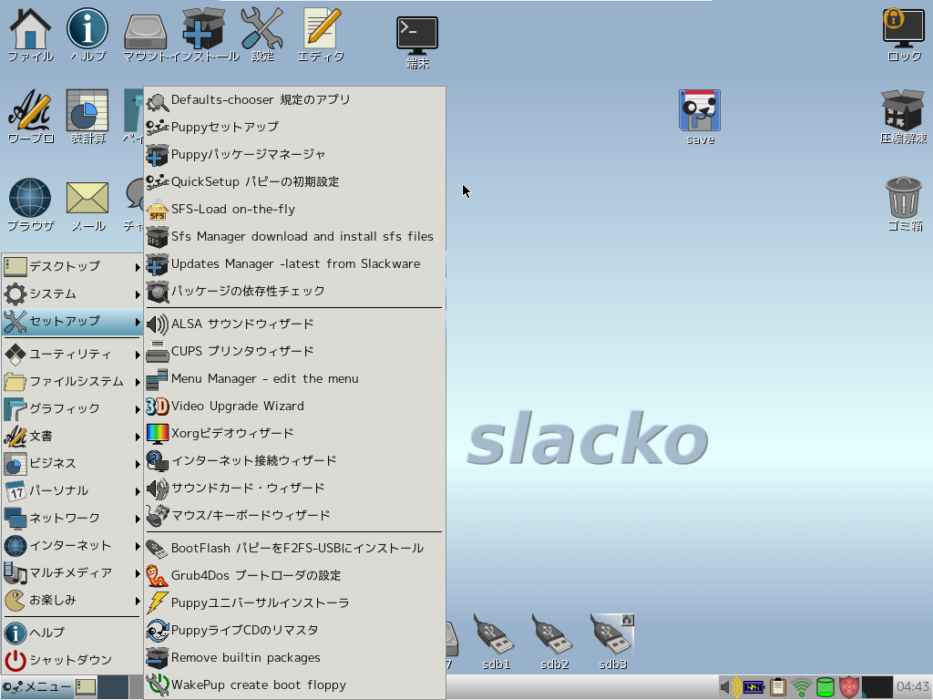Launch インターネット接続ウィザード
The width and height of the screenshot is (933, 700).
tap(294, 461)
